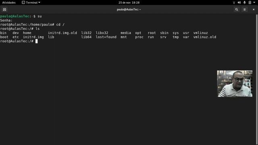
Task: Click the 'media' directory name
Action: tap(126, 33)
